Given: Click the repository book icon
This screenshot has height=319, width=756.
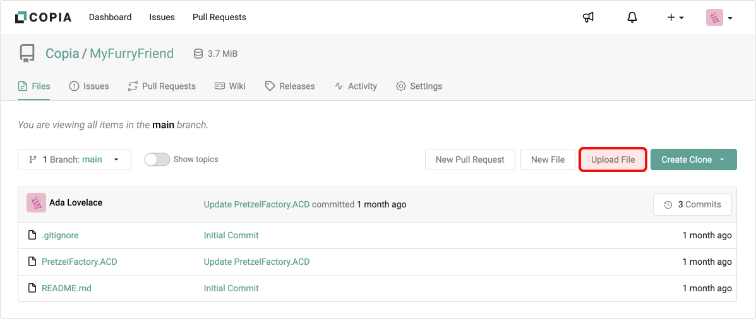Looking at the screenshot, I should pyautogui.click(x=27, y=54).
